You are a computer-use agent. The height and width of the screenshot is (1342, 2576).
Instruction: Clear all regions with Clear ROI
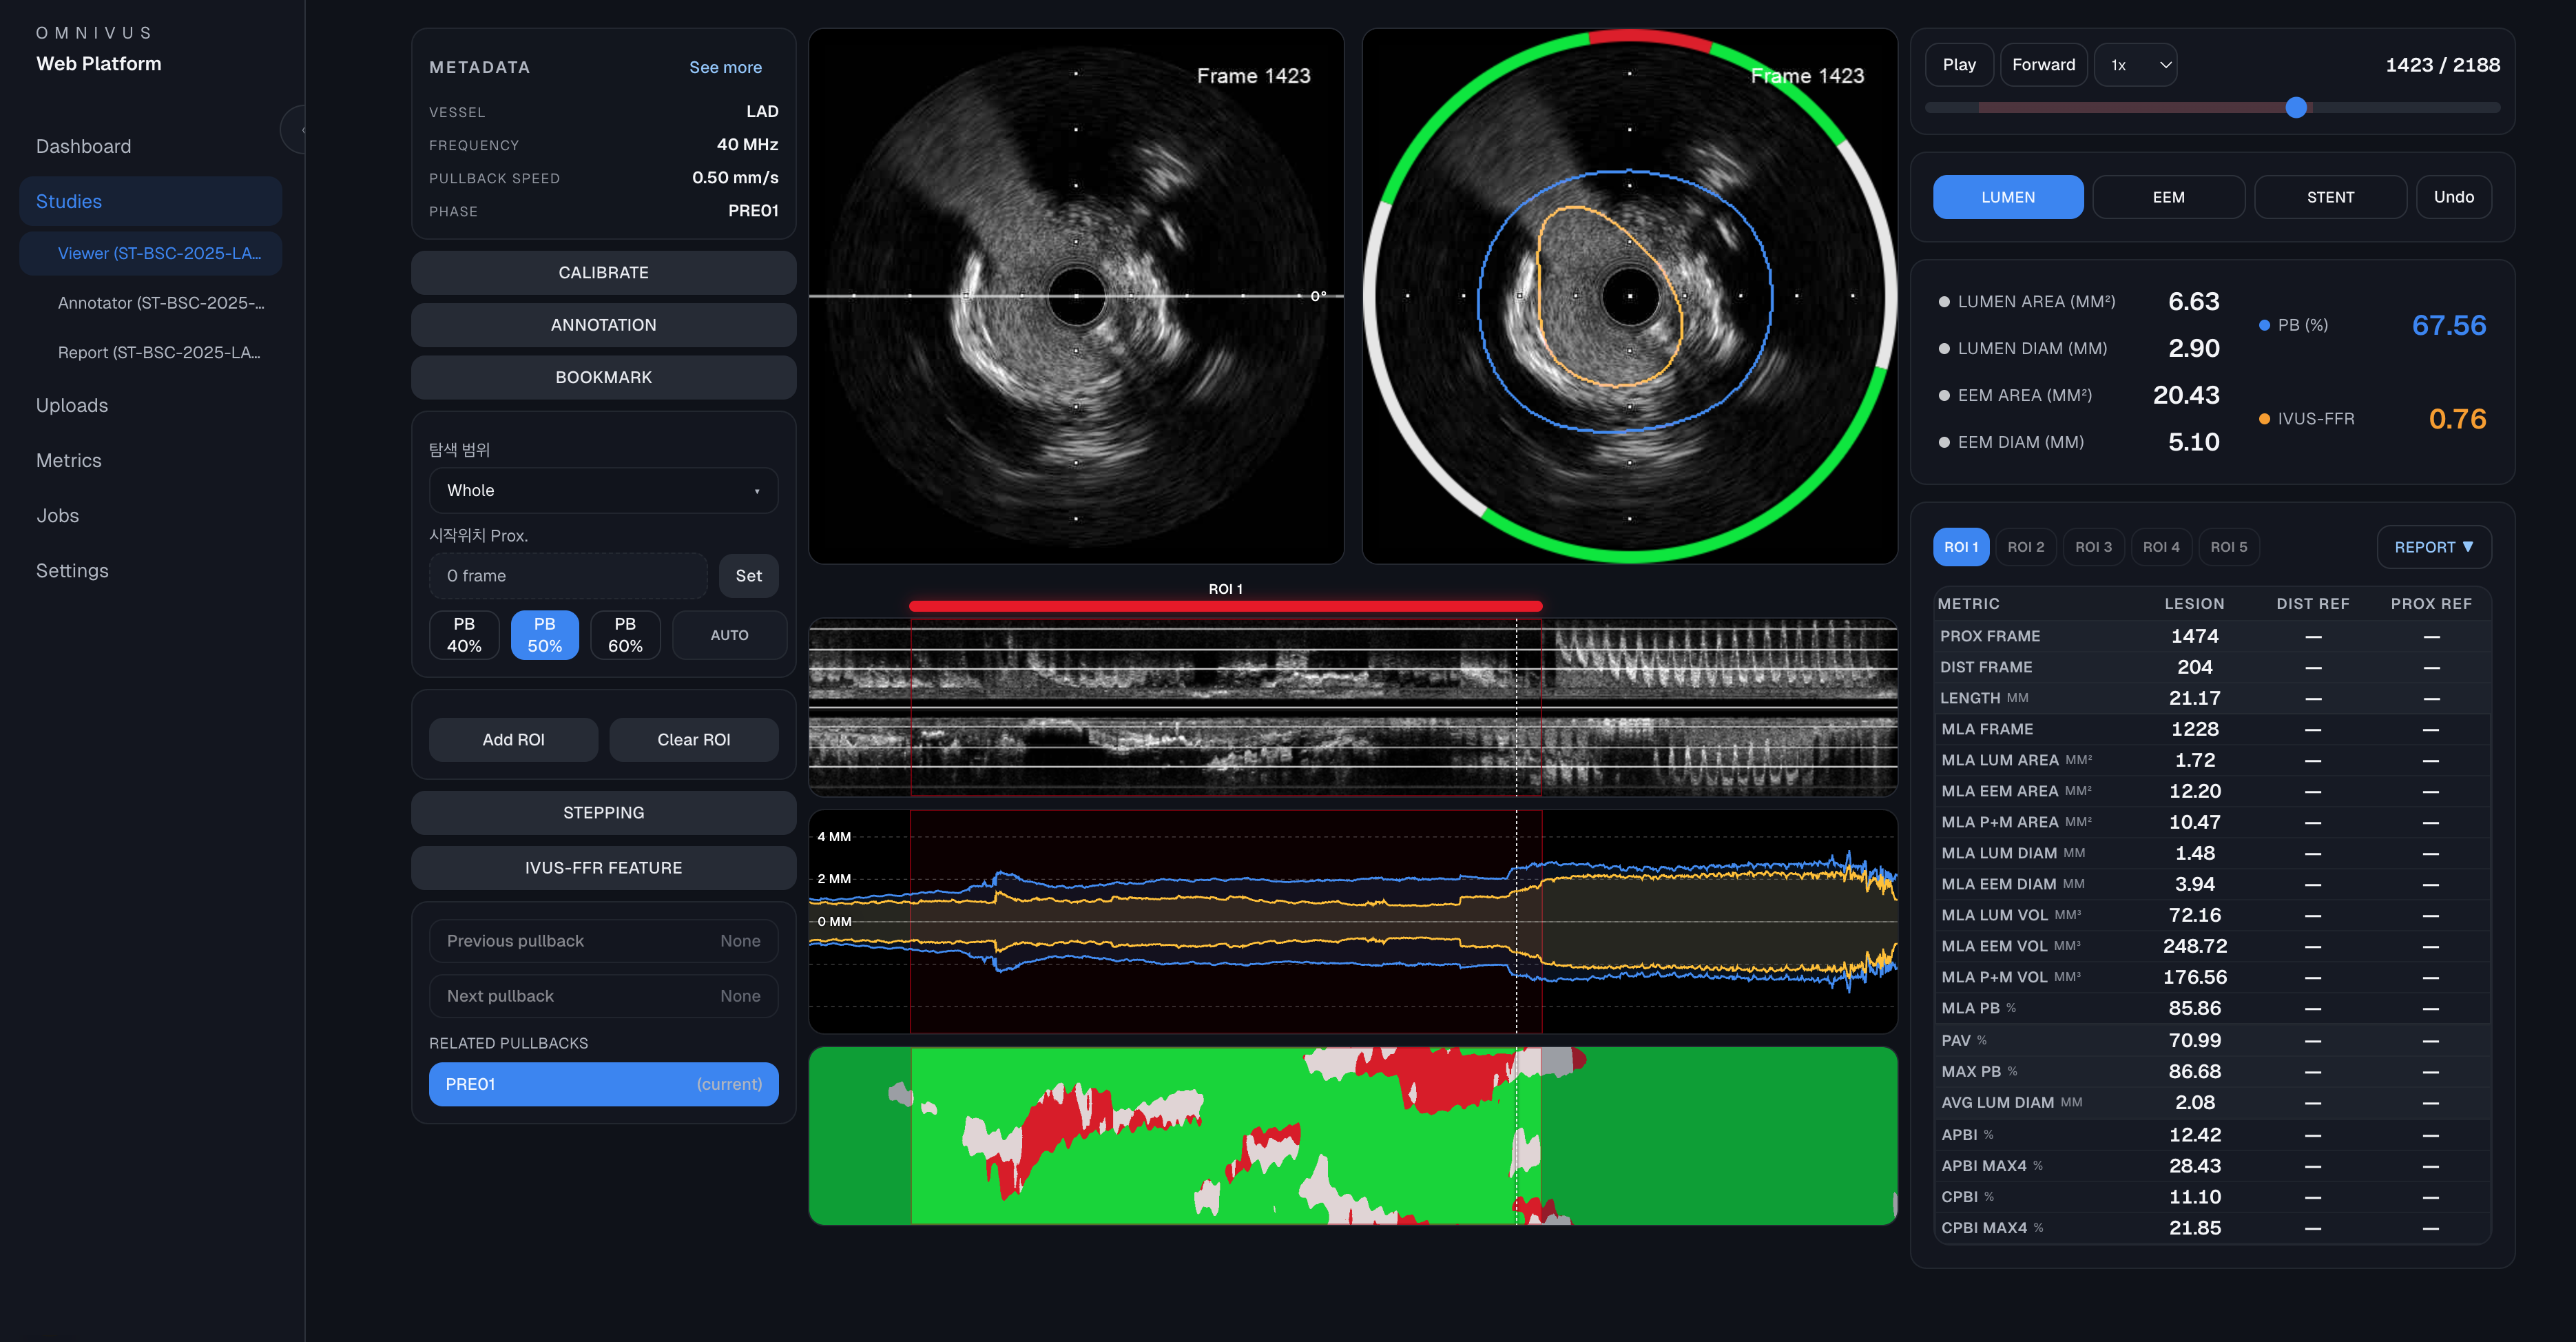[694, 739]
